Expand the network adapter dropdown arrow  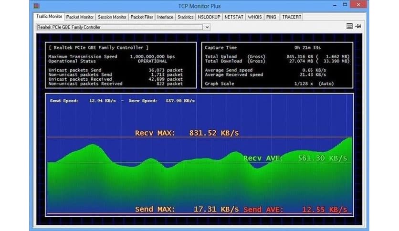tap(207, 27)
